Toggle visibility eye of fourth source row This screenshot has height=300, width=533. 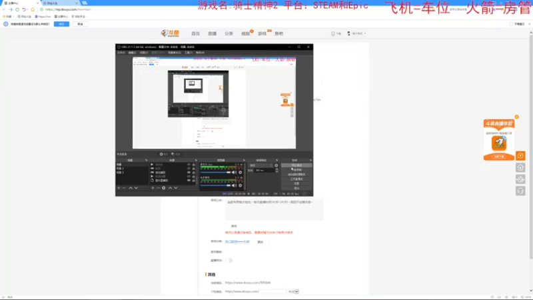click(x=189, y=177)
